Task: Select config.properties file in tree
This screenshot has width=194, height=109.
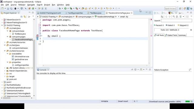Action: pyautogui.click(x=20, y=65)
